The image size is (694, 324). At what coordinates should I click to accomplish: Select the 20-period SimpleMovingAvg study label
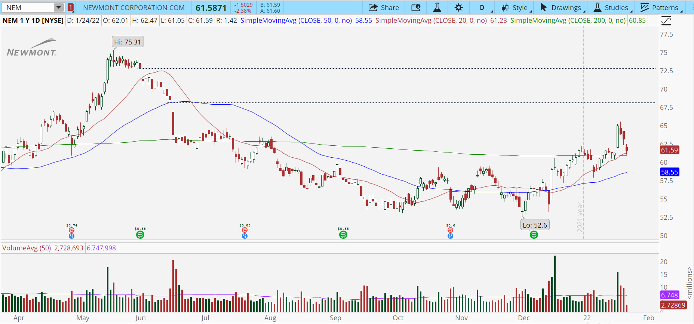431,20
